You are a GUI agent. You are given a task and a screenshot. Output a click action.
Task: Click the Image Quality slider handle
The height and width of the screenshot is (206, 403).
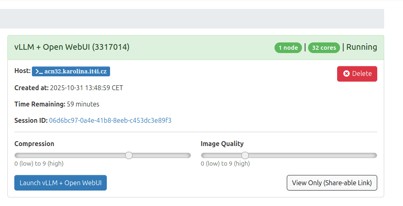pos(245,155)
